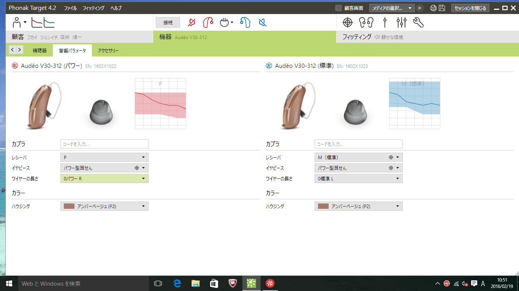Image resolution: width=519 pixels, height=291 pixels.
Task: Launch Microsoft Edge from the taskbar
Action: tap(177, 283)
